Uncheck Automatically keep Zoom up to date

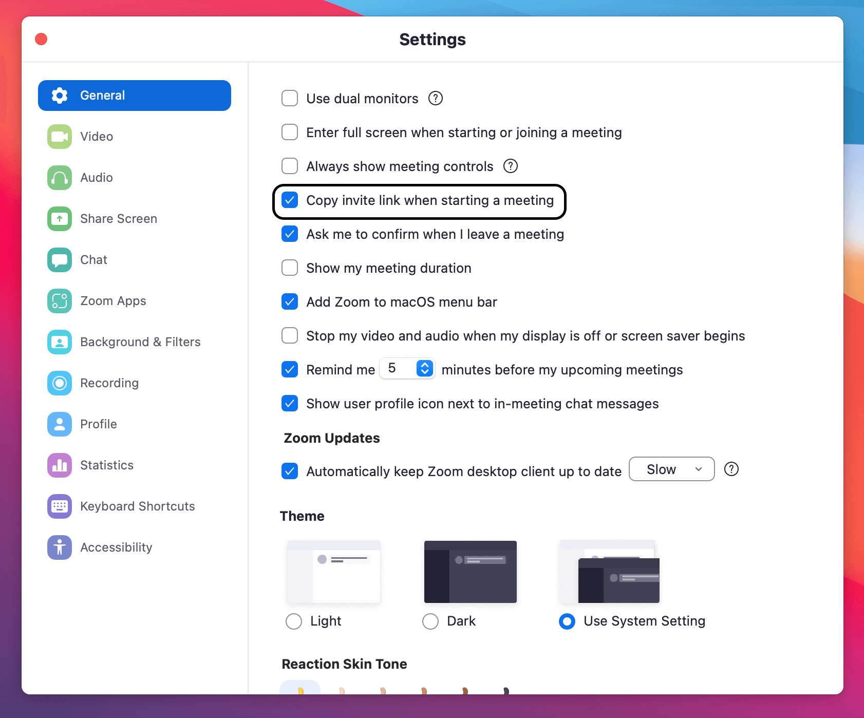(x=290, y=471)
